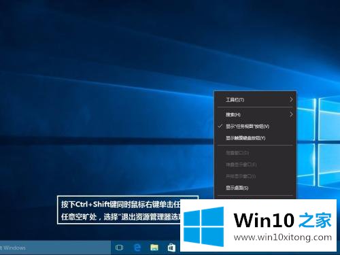
Task: Select 显示触摸键盘按钮(Y) in the context menu
Action: coord(256,138)
